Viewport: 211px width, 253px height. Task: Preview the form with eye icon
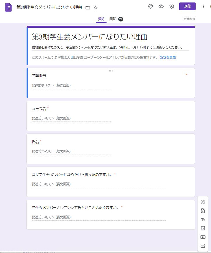click(161, 6)
